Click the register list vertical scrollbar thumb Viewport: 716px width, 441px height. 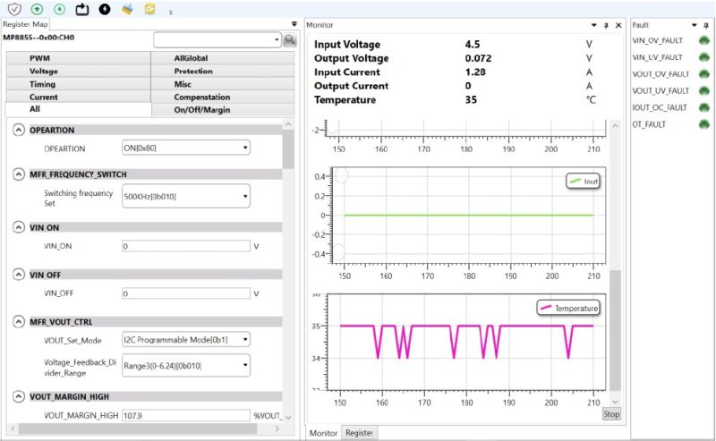pos(287,149)
